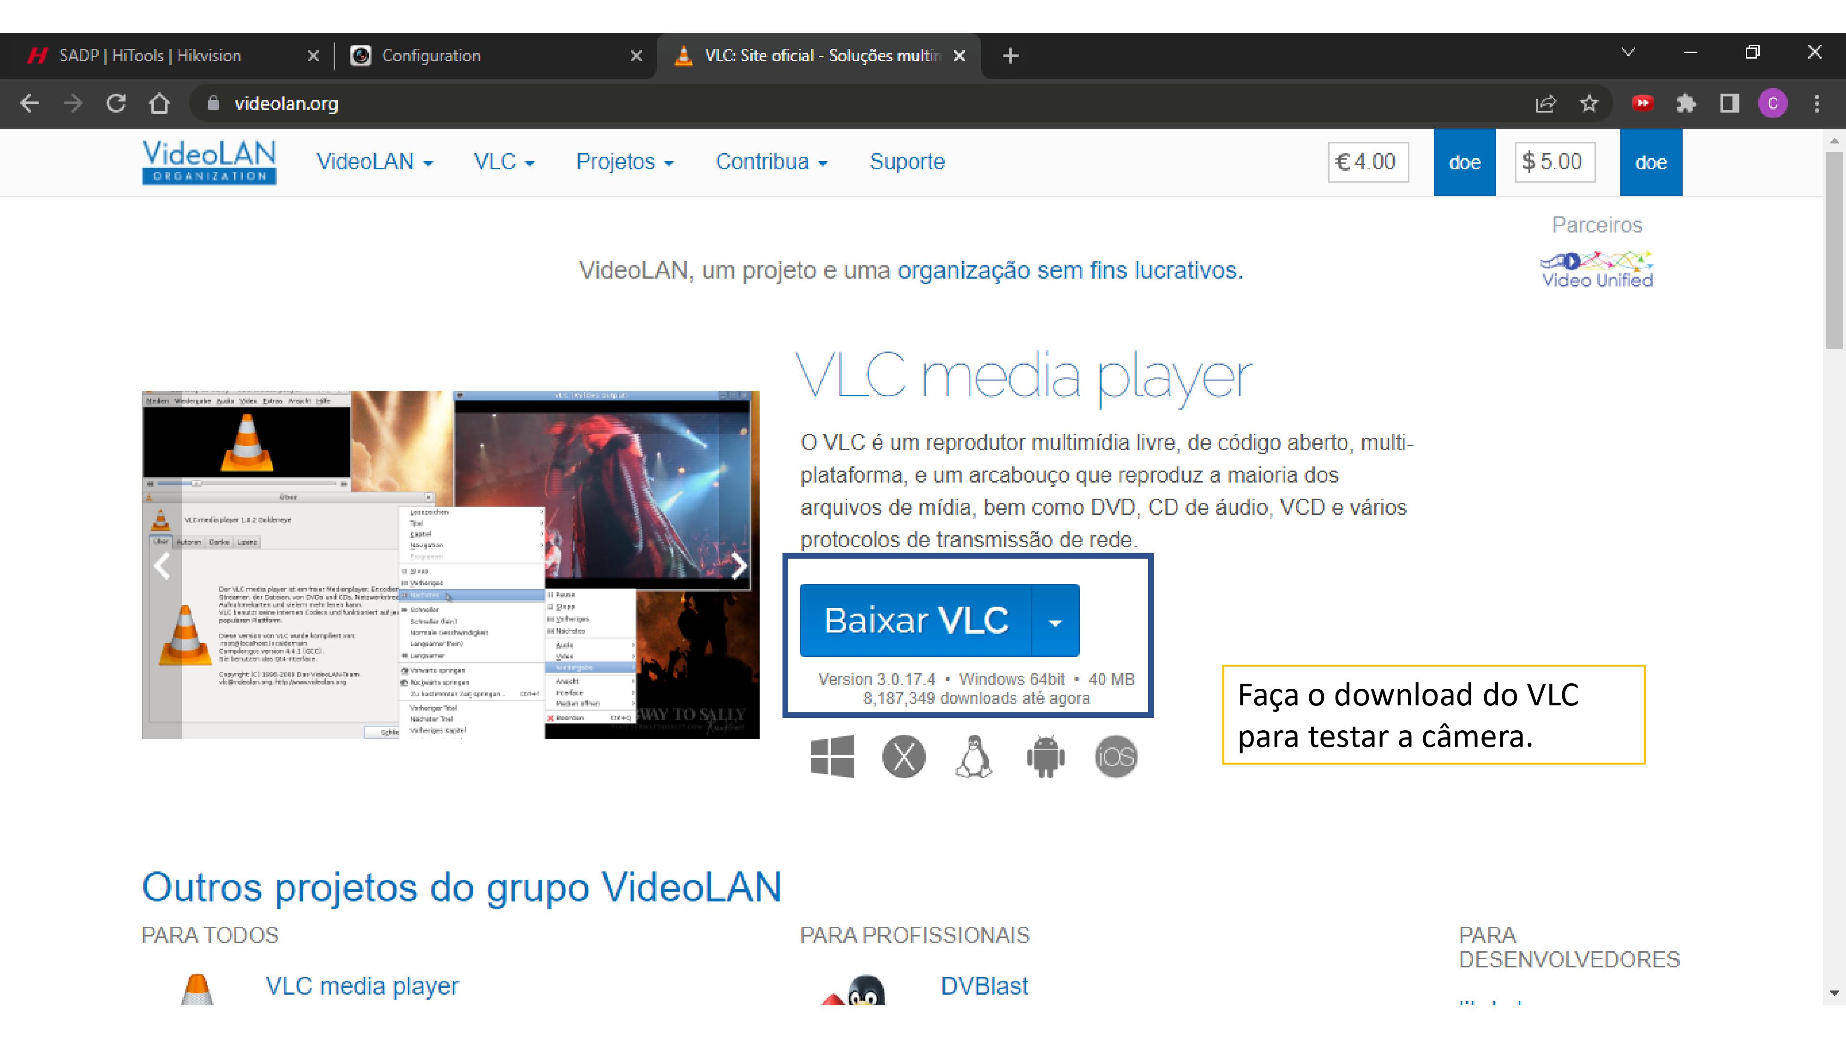Expand the Projetos menu
1846x1038 pixels.
click(624, 162)
